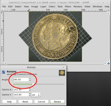
Task: Click the horizontal scrollbar right arrow
Action: click(x=105, y=64)
